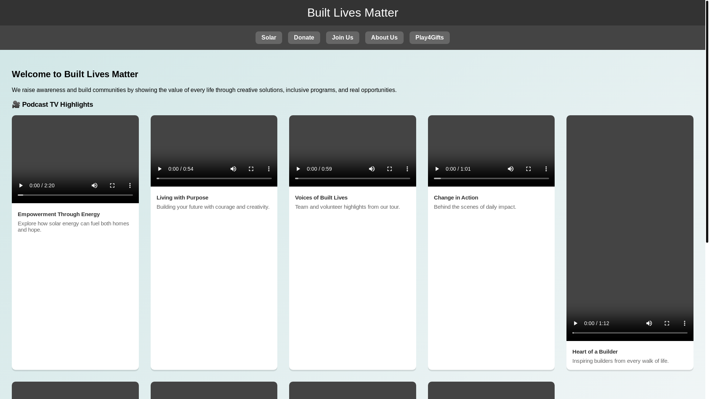Screen dimensions: 709x399
Task: Open more options on Living with Purpose video
Action: coord(269,169)
